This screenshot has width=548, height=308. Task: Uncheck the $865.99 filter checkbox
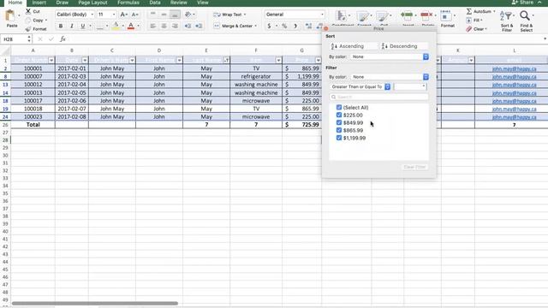pyautogui.click(x=339, y=130)
